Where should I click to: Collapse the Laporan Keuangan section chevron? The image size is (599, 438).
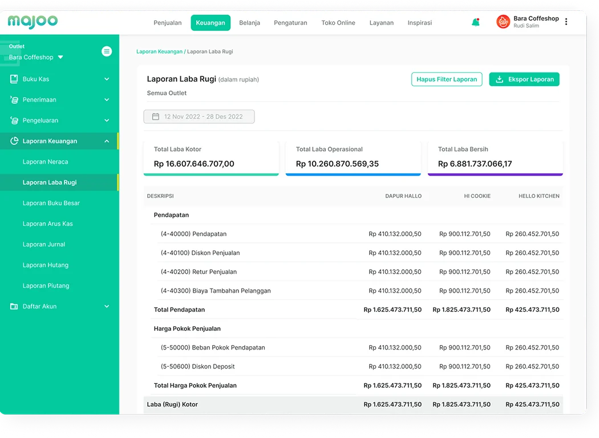107,141
